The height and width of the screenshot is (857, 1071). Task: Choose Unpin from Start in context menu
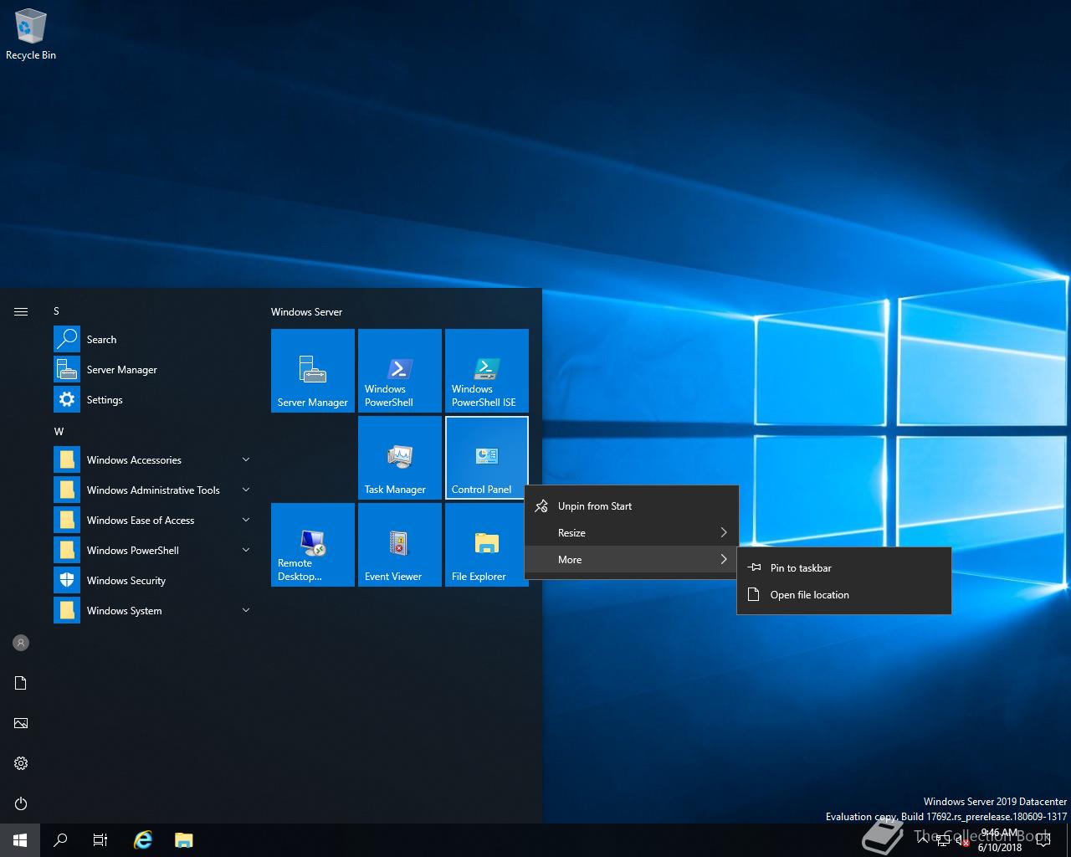(632, 506)
